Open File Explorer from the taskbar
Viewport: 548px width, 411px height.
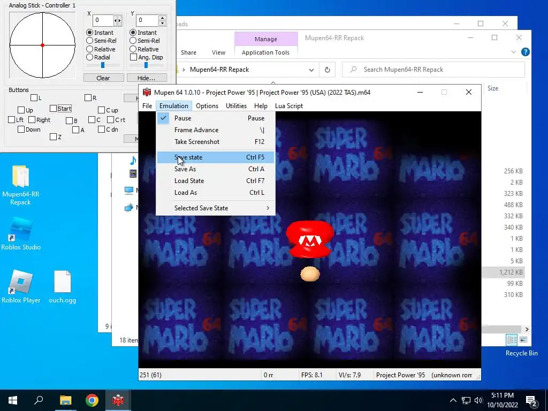[65, 400]
